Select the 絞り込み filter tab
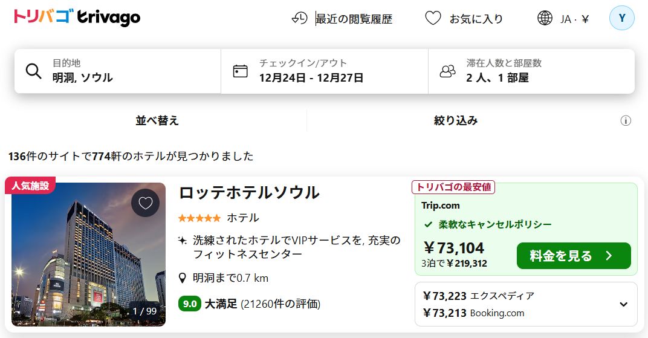Screen dimensions: 648x338 tap(456, 120)
